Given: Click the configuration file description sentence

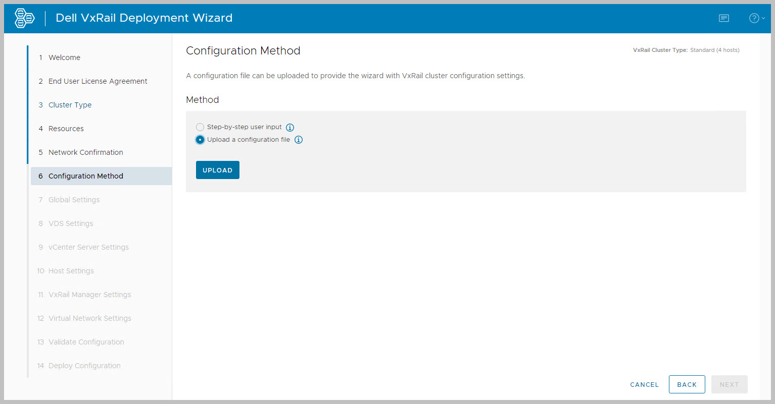Looking at the screenshot, I should click(x=356, y=76).
